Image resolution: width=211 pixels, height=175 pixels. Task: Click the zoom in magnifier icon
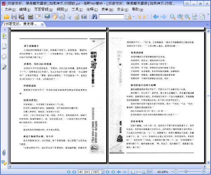click(173, 16)
